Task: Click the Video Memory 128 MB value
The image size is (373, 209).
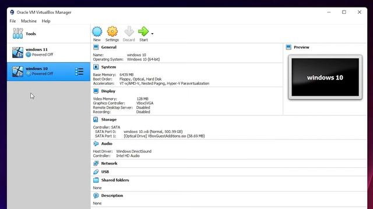Action: (142, 99)
